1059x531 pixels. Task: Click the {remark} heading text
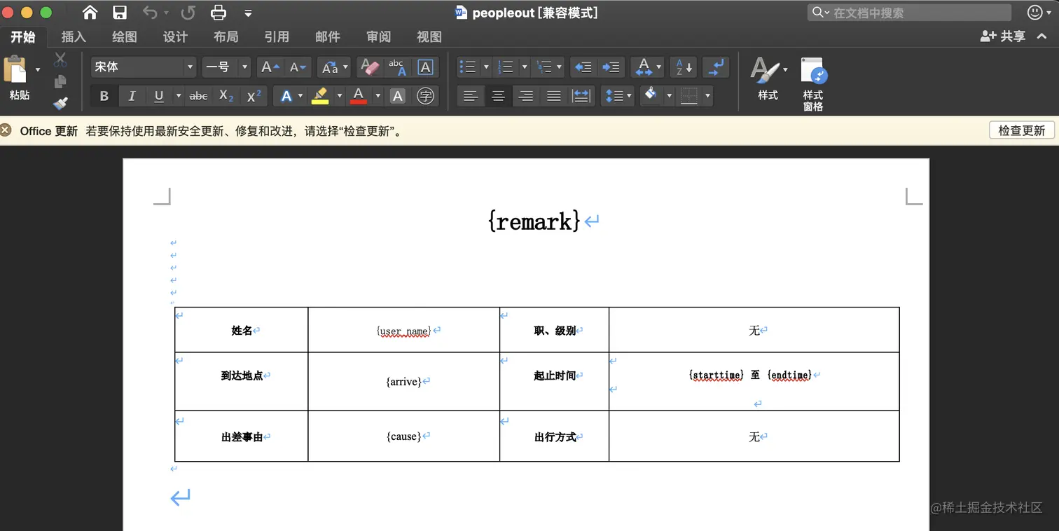tap(534, 222)
